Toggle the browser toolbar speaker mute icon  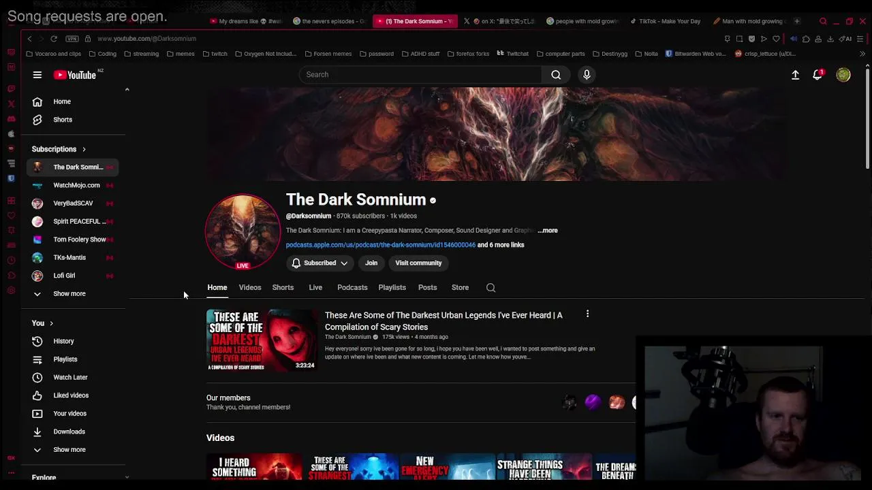[x=793, y=39]
